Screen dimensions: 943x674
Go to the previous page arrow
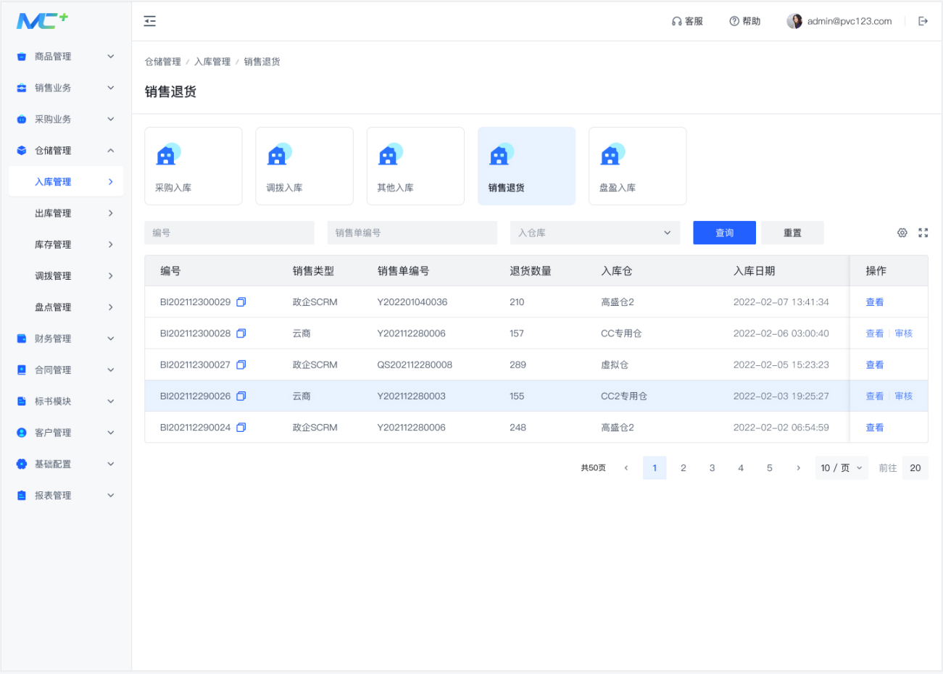(x=626, y=468)
